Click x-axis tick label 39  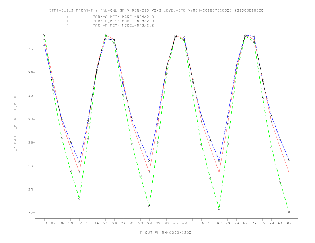click(158, 223)
